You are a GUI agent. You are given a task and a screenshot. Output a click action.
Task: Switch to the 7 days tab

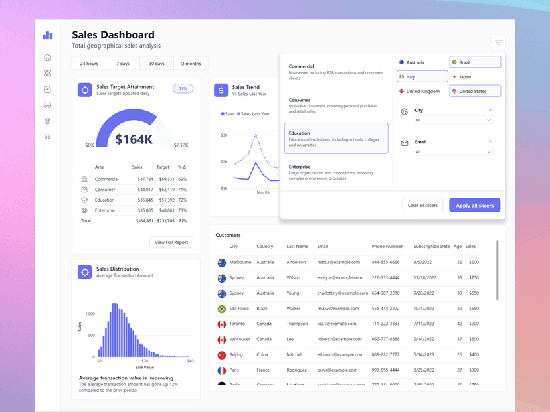point(123,63)
